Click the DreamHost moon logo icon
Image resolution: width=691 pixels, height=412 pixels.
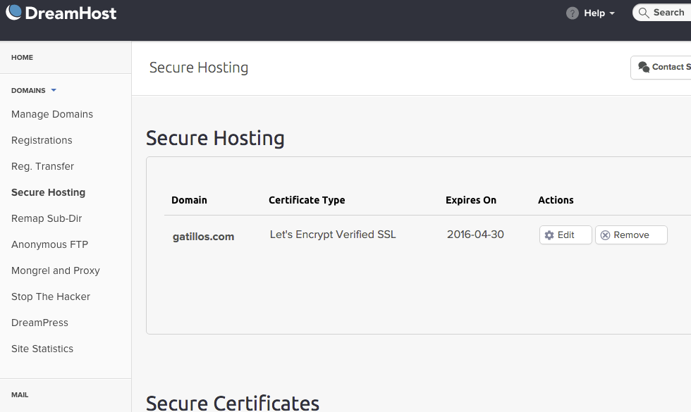click(13, 13)
